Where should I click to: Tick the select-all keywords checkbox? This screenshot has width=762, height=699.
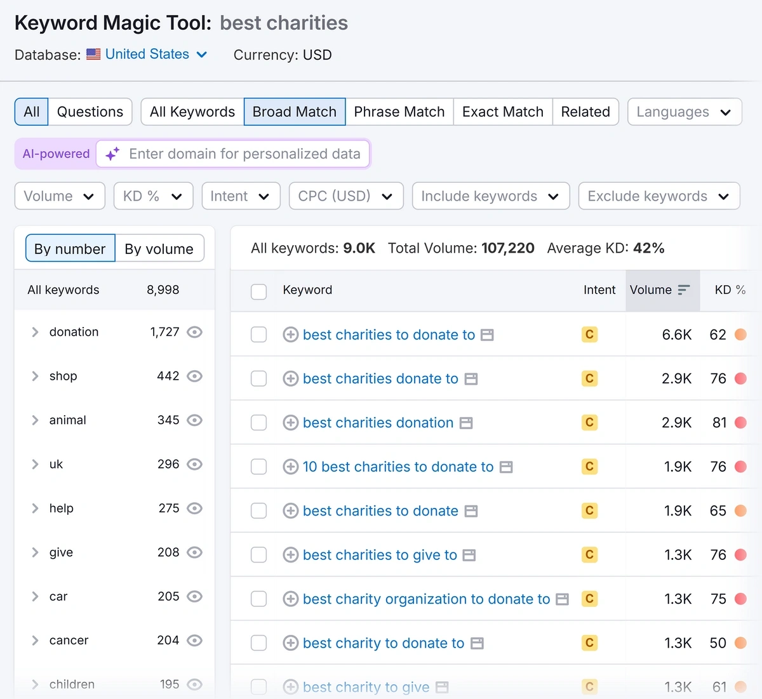click(x=258, y=291)
